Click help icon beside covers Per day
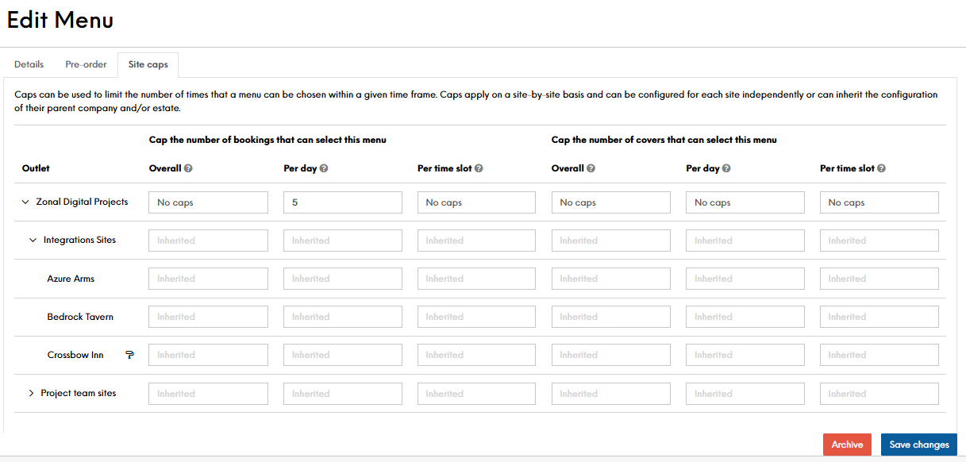Screen dimensions: 966x462 coord(726,168)
